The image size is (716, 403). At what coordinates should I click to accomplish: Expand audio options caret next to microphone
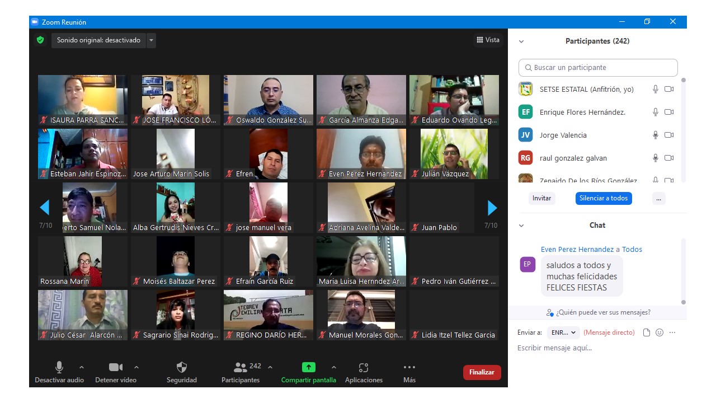[x=82, y=368]
